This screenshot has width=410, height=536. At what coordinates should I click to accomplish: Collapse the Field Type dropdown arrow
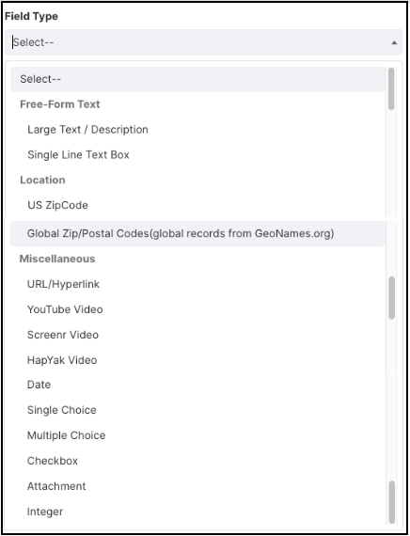point(394,42)
